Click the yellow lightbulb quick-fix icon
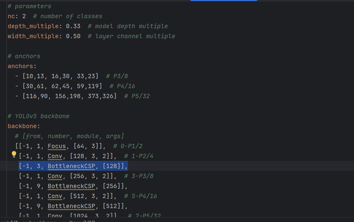Viewport: 354px width, 222px height. [14, 154]
